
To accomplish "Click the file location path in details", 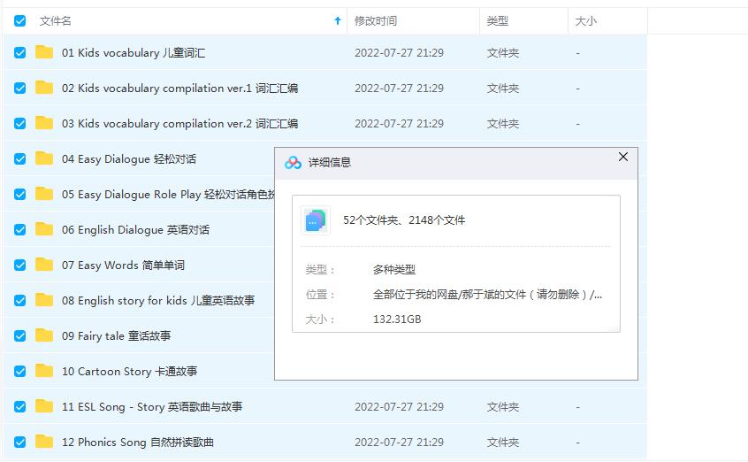I will pos(488,295).
